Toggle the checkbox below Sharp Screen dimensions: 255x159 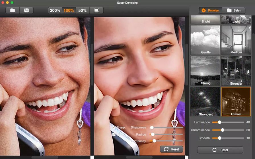(x=114, y=135)
